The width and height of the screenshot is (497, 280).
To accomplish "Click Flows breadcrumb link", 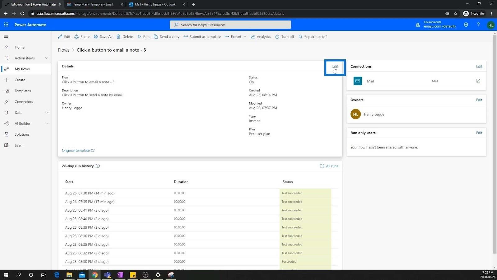I will (64, 50).
